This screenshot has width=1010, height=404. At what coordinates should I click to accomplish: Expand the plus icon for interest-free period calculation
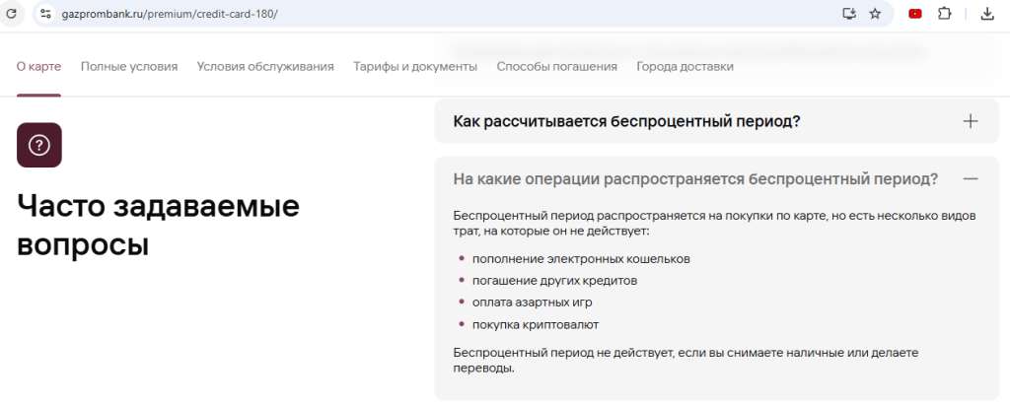[x=971, y=121]
